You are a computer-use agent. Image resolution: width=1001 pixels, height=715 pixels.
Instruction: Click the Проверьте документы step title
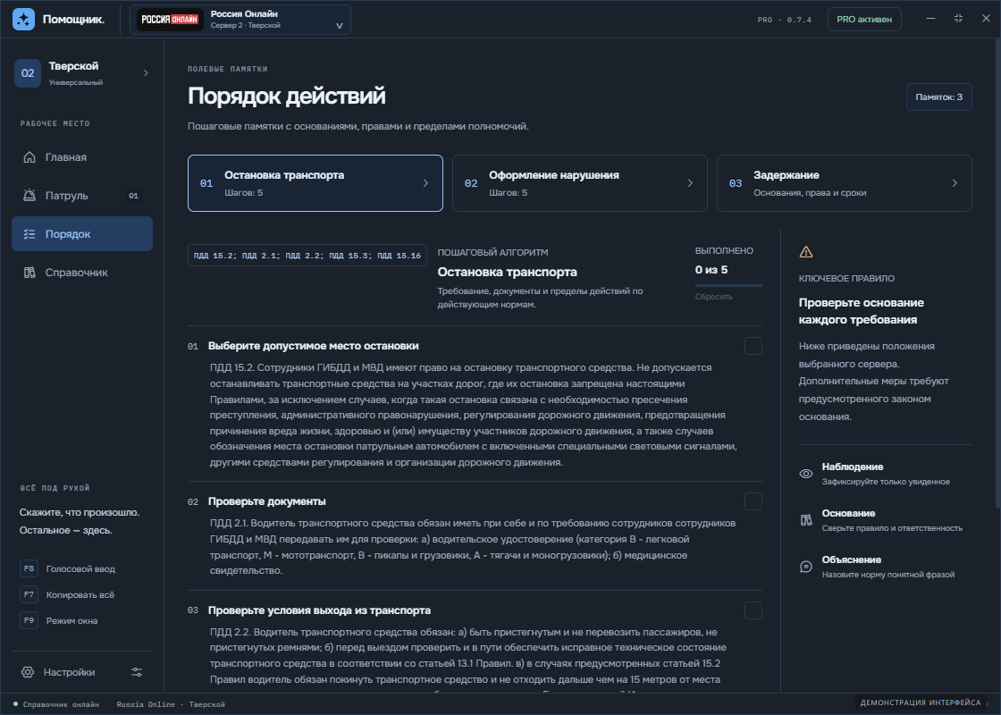[x=267, y=501]
